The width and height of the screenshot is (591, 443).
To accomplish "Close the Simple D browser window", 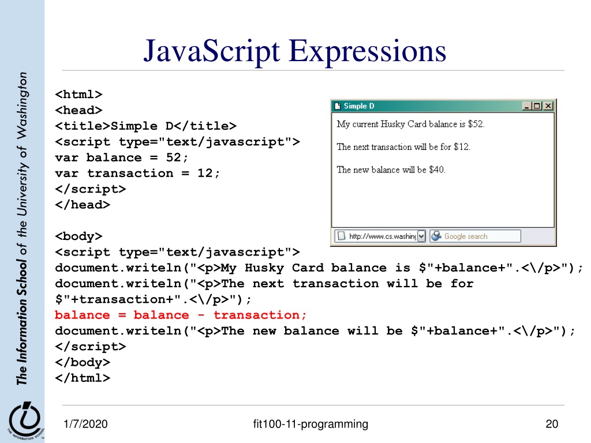I will pos(548,106).
